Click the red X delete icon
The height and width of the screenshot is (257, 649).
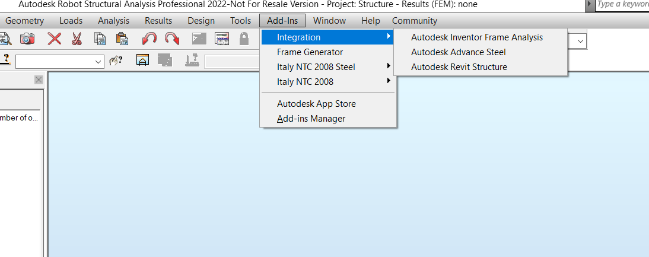tap(55, 39)
